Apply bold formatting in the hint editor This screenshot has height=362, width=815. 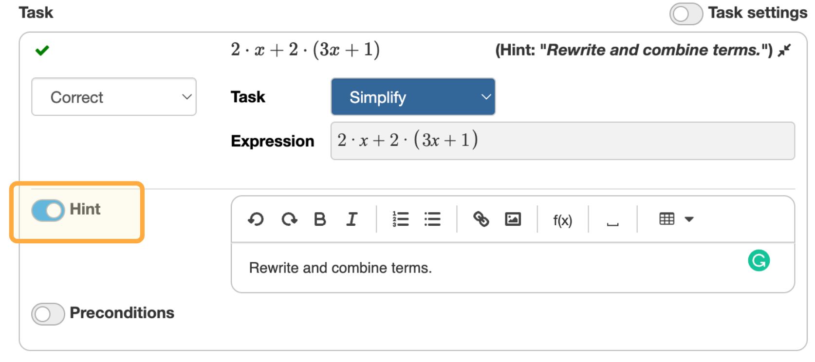[x=320, y=219]
